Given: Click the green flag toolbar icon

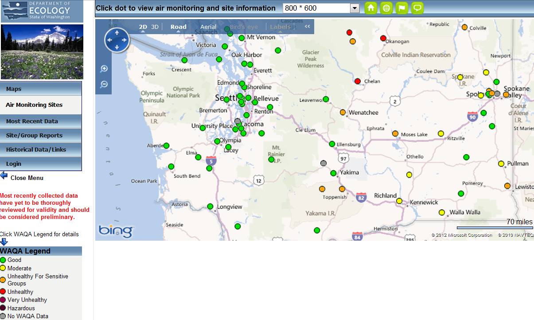Looking at the screenshot, I should 402,8.
